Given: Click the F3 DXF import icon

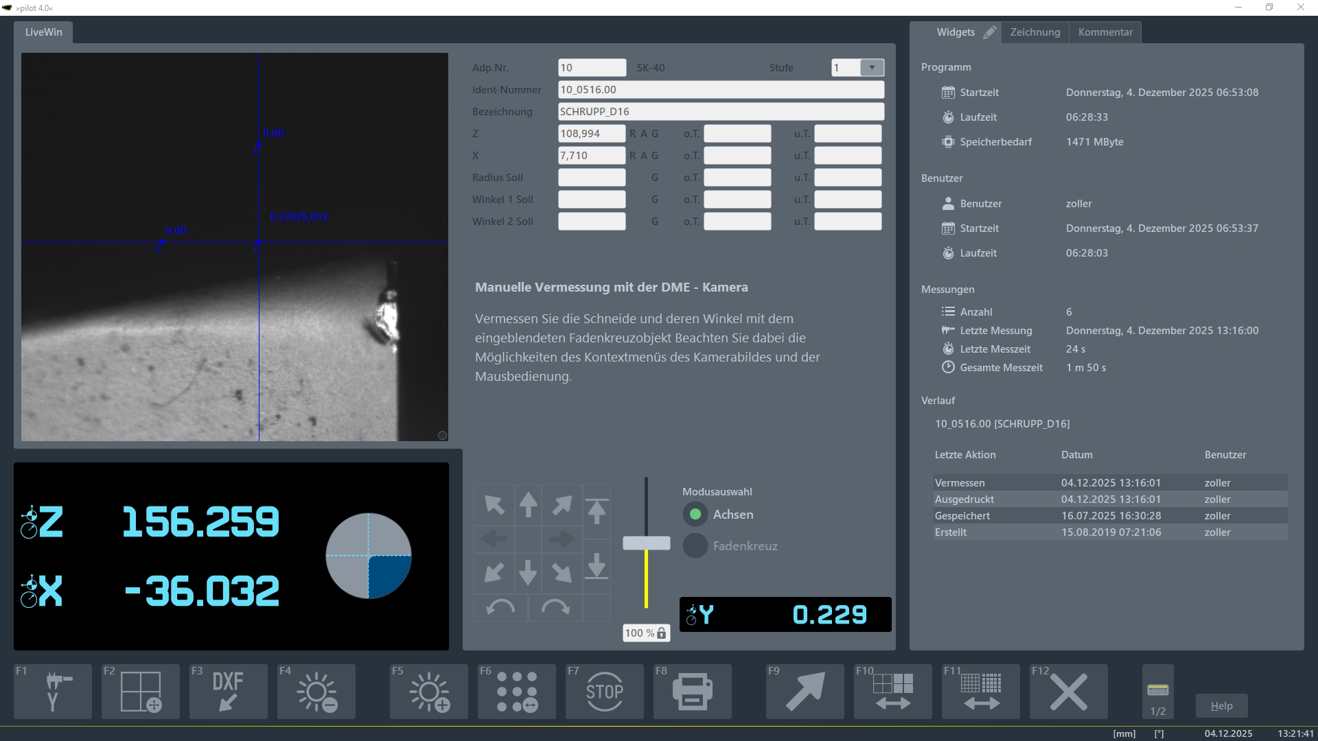Looking at the screenshot, I should (x=228, y=691).
